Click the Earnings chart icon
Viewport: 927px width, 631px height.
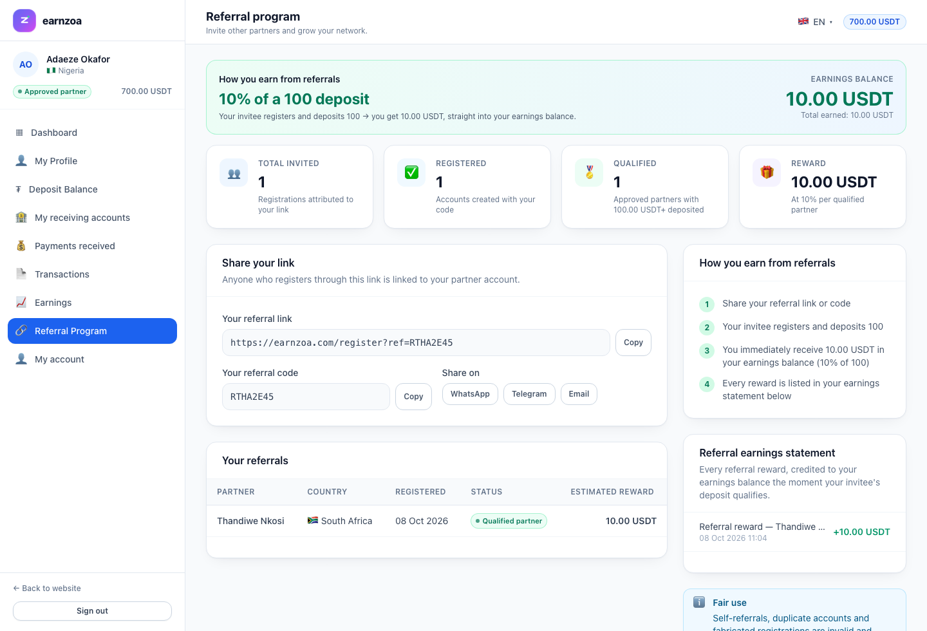(21, 303)
